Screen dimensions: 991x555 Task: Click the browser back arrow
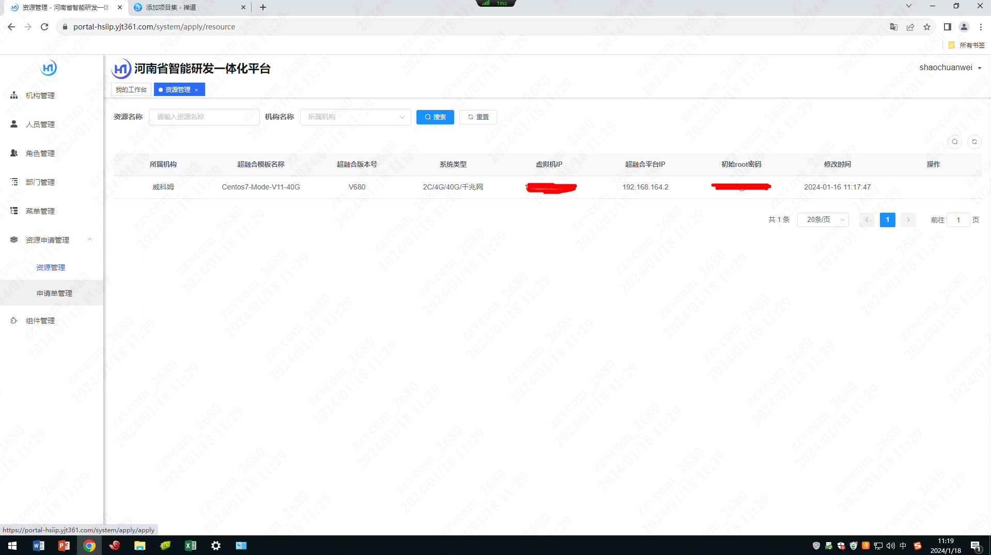(x=11, y=27)
